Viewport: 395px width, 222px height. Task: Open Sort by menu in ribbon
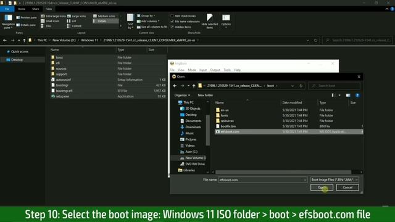[130, 21]
